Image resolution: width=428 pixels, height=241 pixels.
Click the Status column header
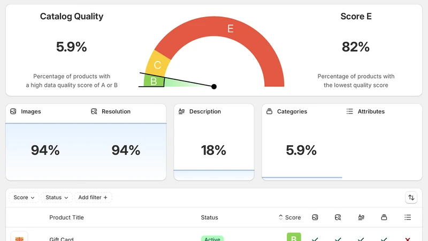[209, 217]
